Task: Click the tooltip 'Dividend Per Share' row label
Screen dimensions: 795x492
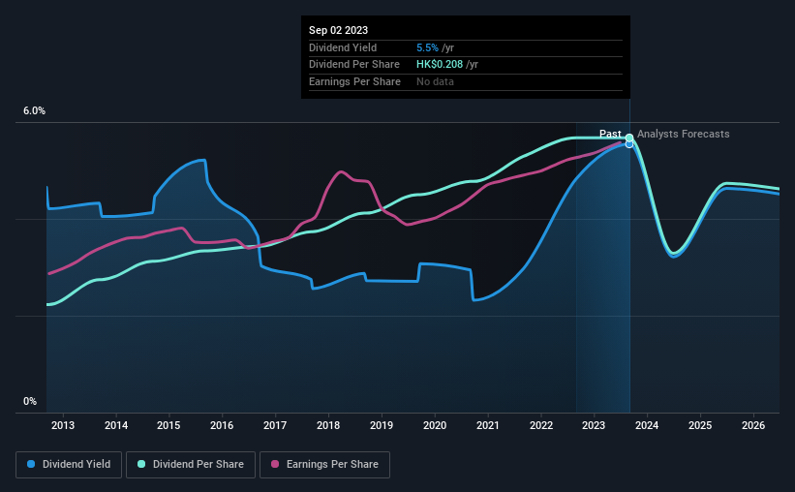Action: tap(353, 65)
